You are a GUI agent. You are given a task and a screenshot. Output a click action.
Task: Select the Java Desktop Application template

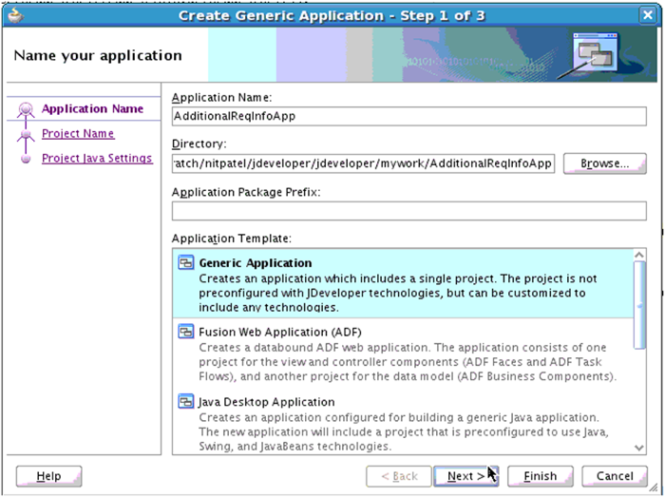pos(403,422)
